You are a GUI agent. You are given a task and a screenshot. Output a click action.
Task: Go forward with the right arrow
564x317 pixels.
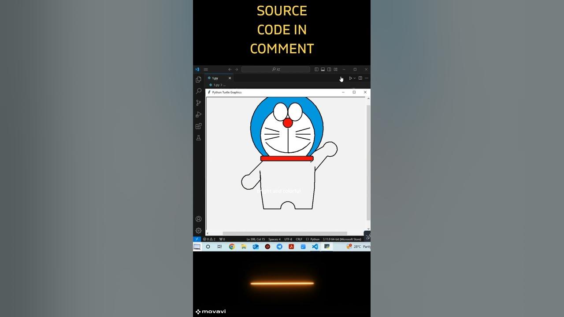coord(236,70)
